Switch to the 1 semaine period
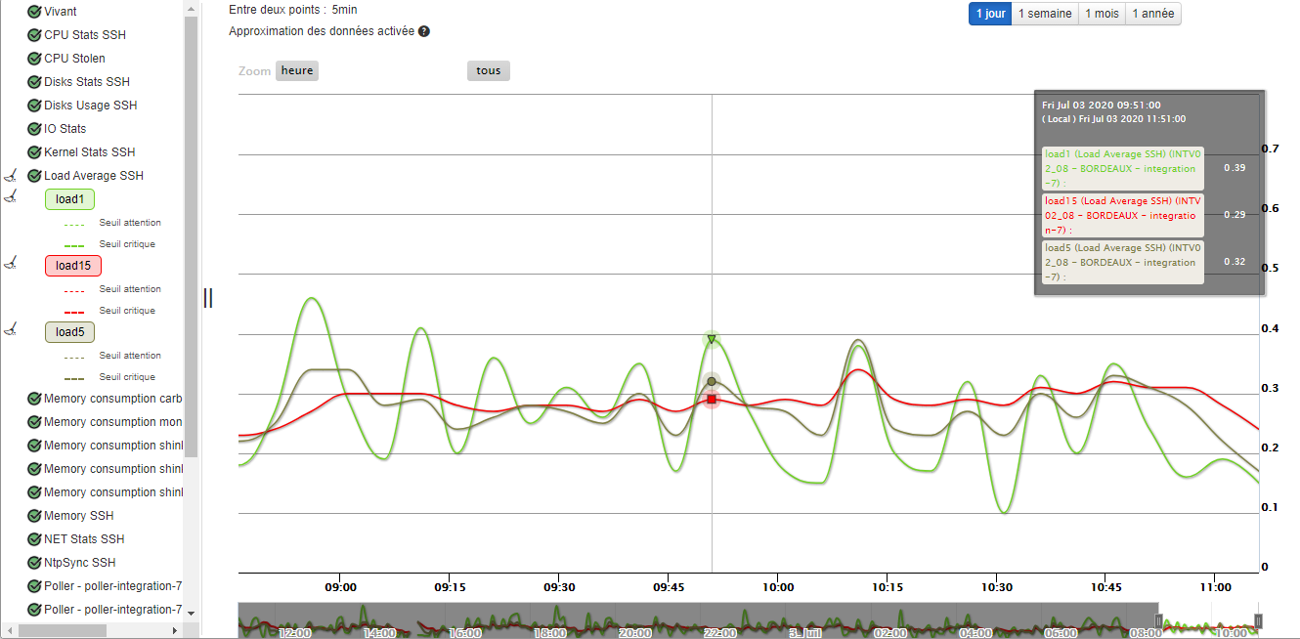1300x639 pixels. coord(1045,14)
